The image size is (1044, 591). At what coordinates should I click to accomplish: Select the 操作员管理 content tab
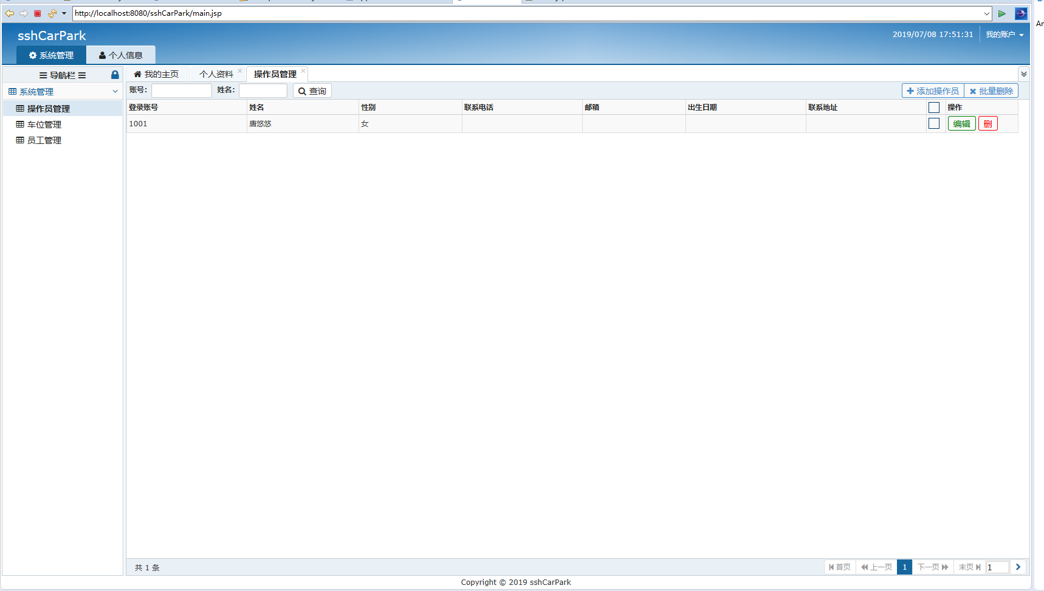[x=275, y=74]
